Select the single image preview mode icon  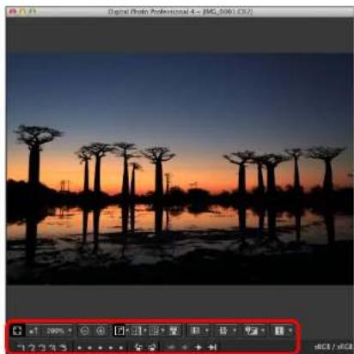coord(119,331)
